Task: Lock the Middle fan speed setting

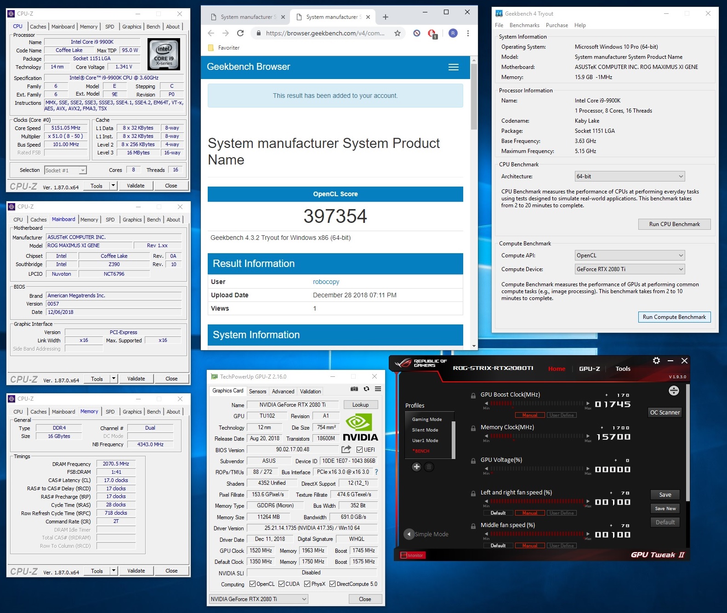Action: [473, 526]
